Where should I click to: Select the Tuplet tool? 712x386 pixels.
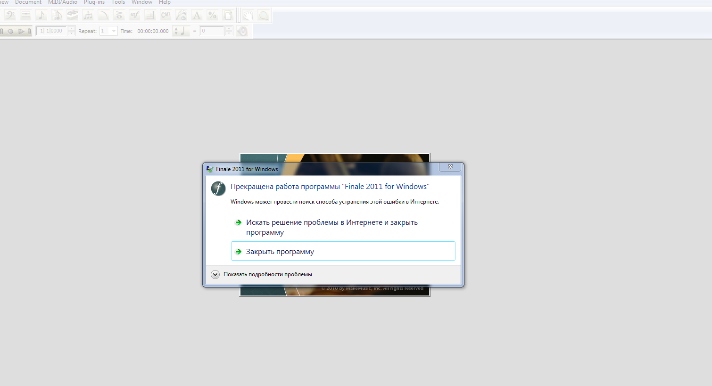pos(88,16)
